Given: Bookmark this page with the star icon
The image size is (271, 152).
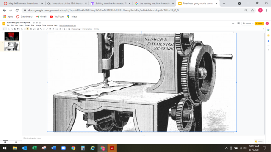Looking at the screenshot, I should [x=252, y=10].
